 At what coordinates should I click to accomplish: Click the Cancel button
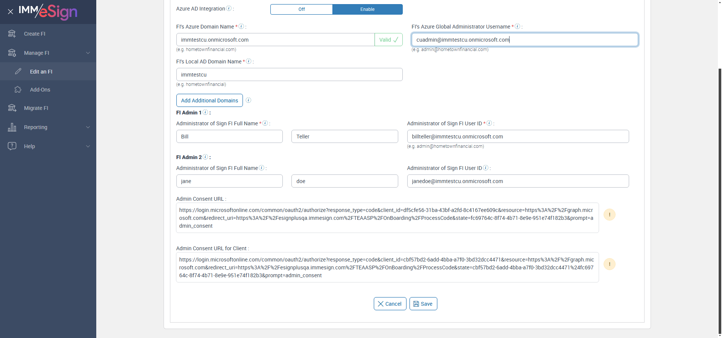tap(390, 304)
